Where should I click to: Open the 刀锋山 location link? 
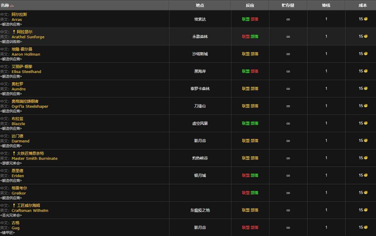point(200,106)
